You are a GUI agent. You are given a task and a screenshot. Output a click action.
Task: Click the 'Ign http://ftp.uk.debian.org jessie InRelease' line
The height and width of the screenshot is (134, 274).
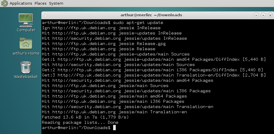[x=101, y=28]
